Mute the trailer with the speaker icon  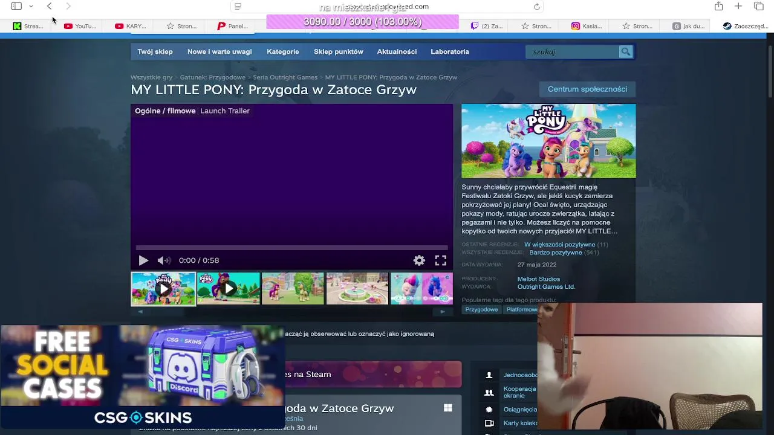[x=164, y=260]
